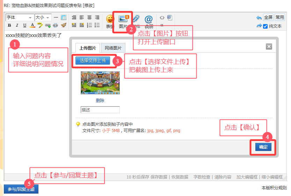291x196 pixels.
Task: Switch to the 网络图片 tab
Action: click(113, 48)
